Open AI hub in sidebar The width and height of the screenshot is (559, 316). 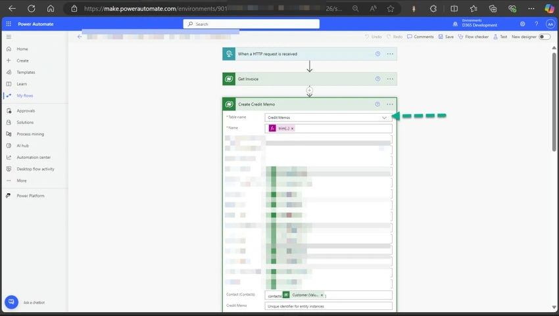tap(22, 145)
